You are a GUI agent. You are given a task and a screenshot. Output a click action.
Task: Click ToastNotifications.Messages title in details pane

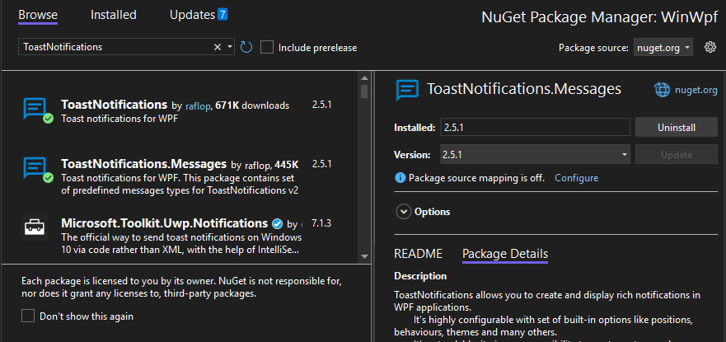click(523, 89)
